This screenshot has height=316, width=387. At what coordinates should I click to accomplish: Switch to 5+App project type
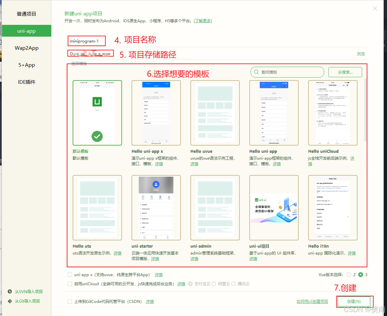click(26, 65)
